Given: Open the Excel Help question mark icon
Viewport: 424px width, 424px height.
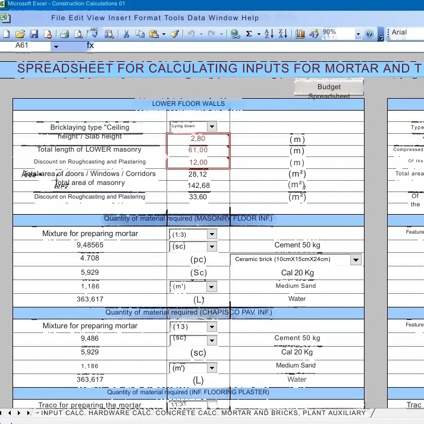Looking at the screenshot, I should (369, 34).
